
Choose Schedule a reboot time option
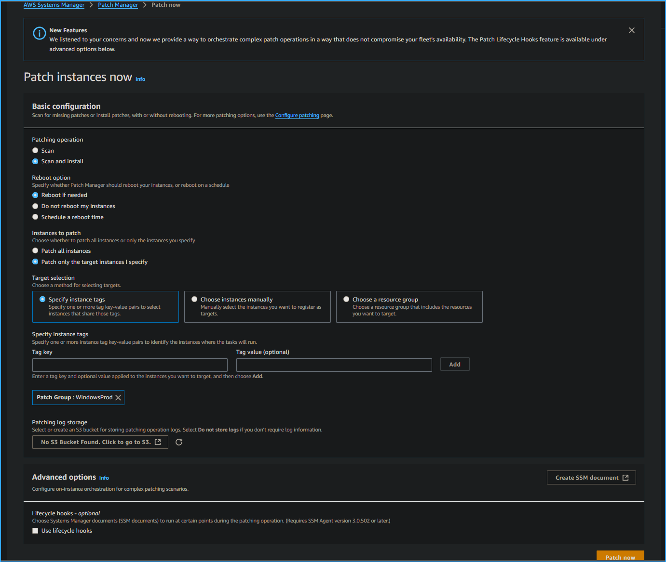tap(35, 217)
